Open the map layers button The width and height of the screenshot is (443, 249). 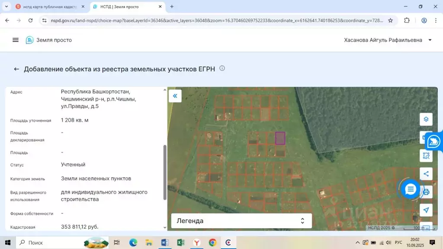(426, 119)
